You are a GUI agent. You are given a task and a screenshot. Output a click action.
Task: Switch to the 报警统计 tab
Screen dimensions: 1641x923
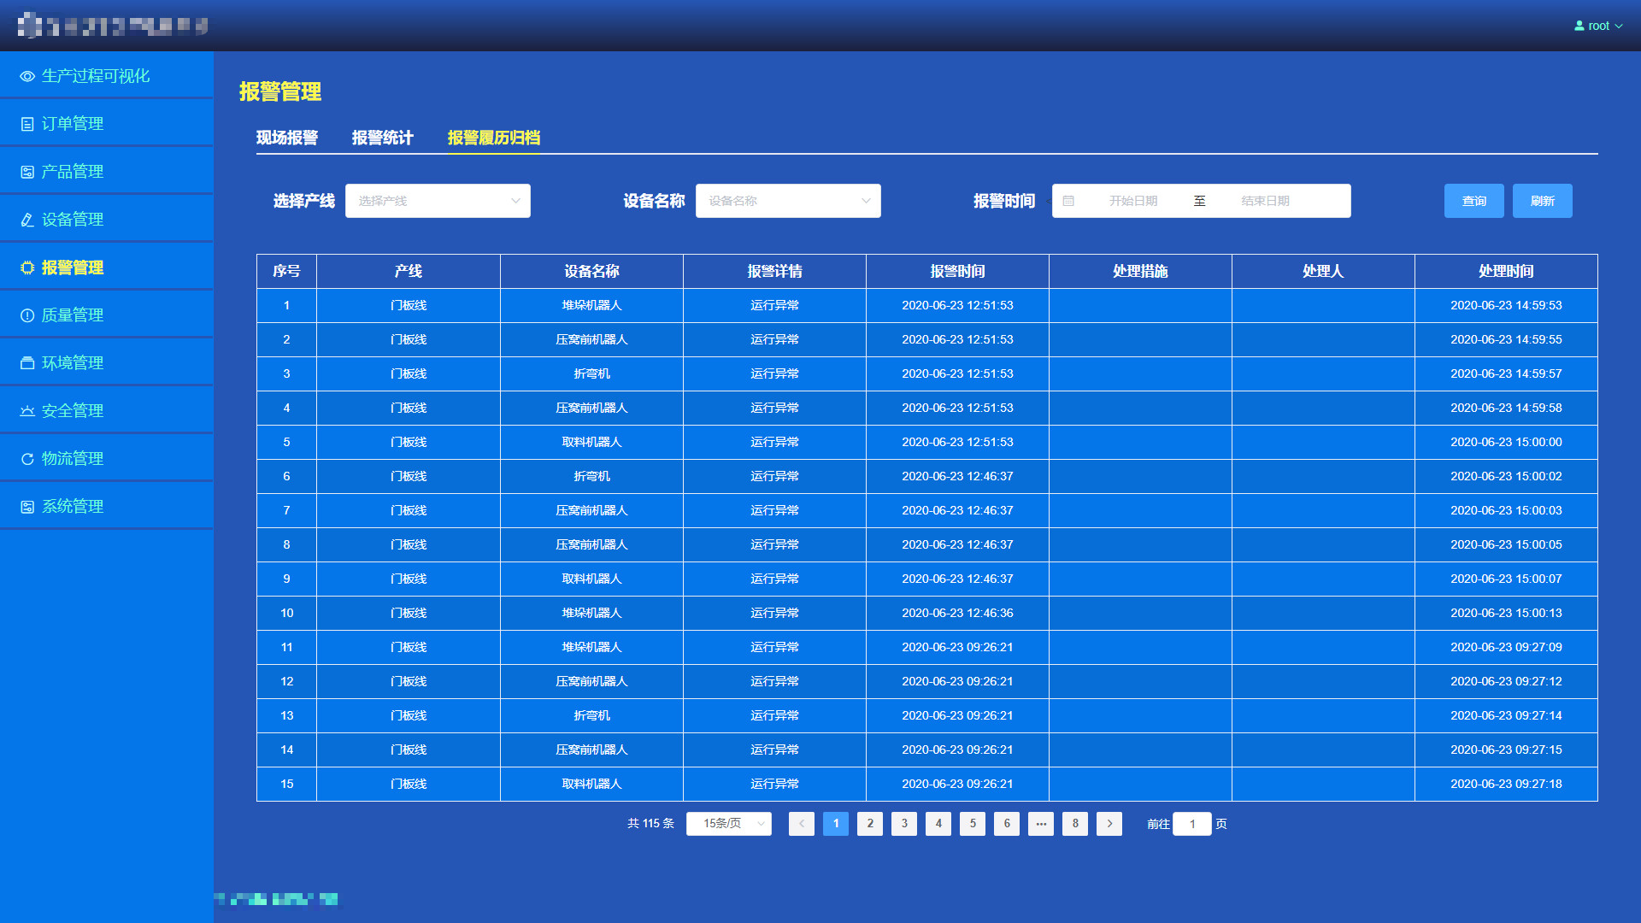383,138
